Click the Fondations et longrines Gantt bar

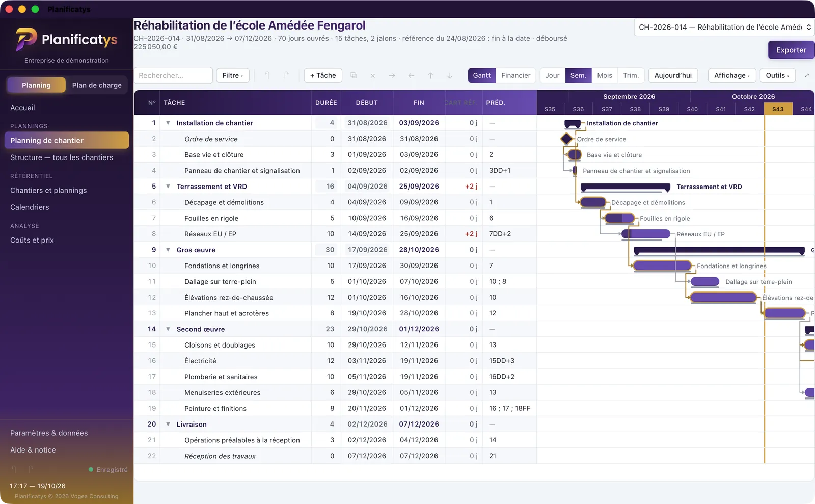(662, 266)
